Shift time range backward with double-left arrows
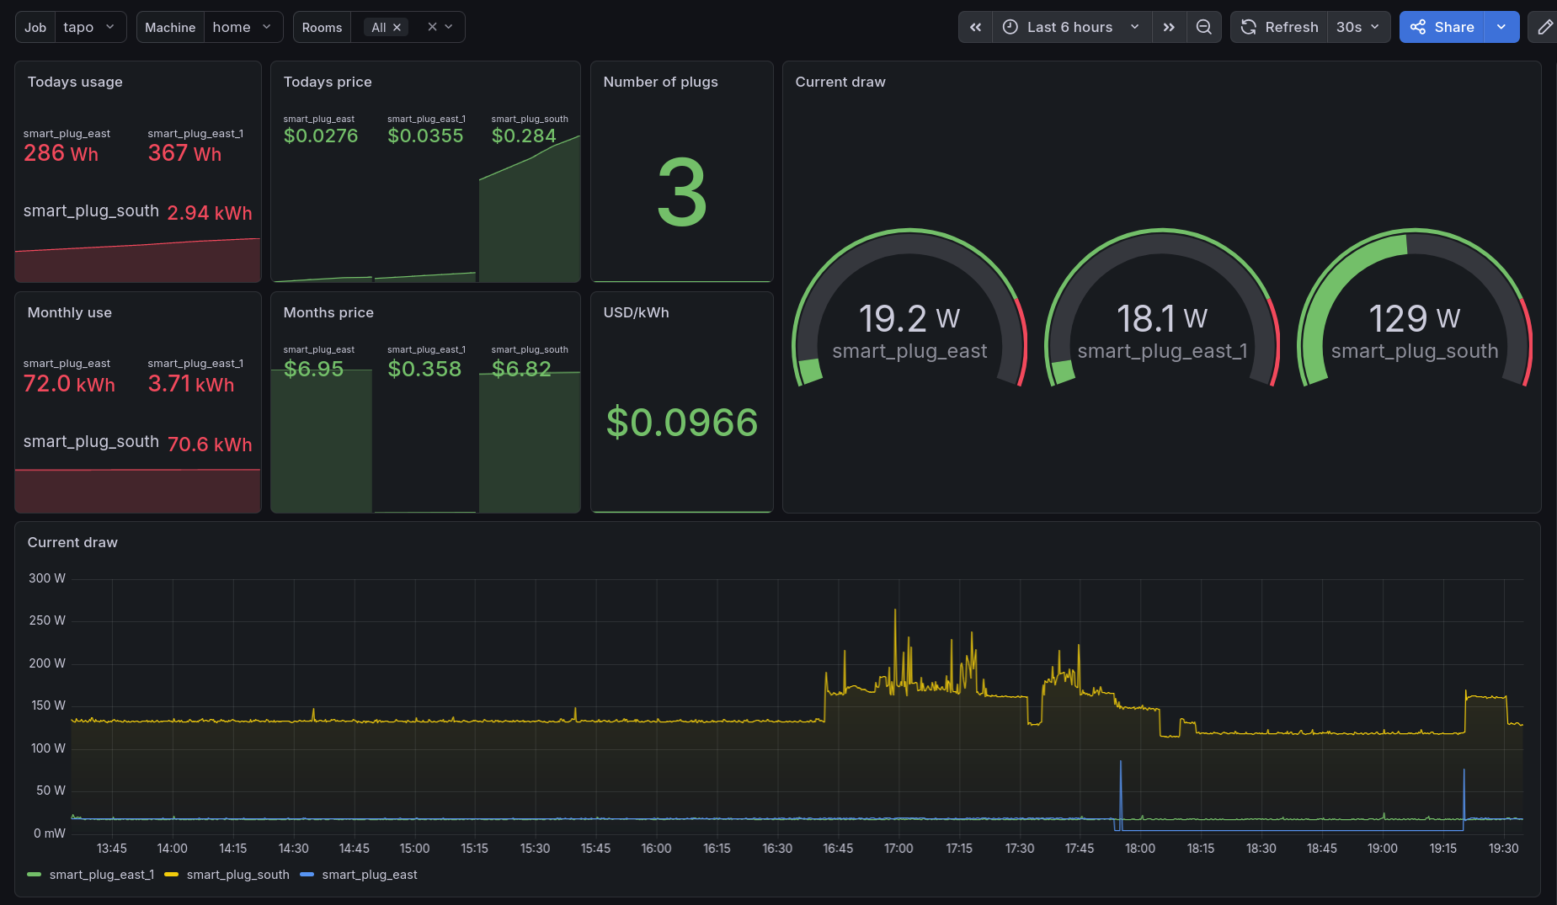 click(x=975, y=27)
